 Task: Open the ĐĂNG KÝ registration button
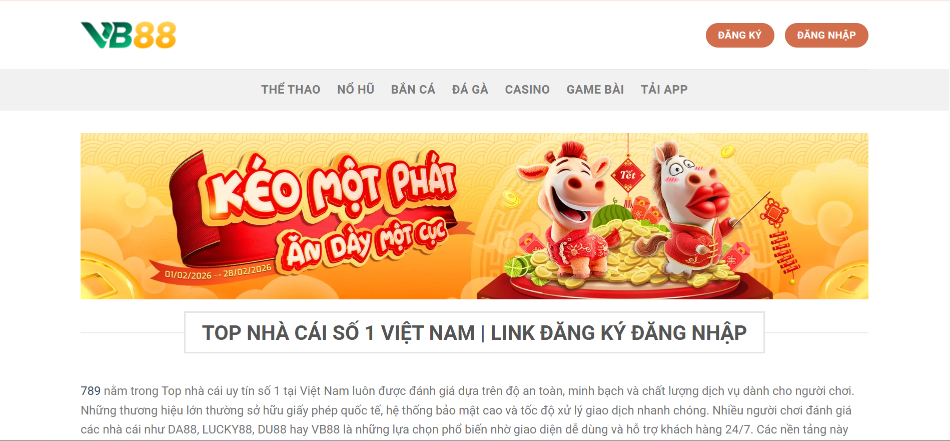(x=740, y=35)
